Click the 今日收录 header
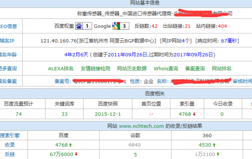 coord(223,104)
